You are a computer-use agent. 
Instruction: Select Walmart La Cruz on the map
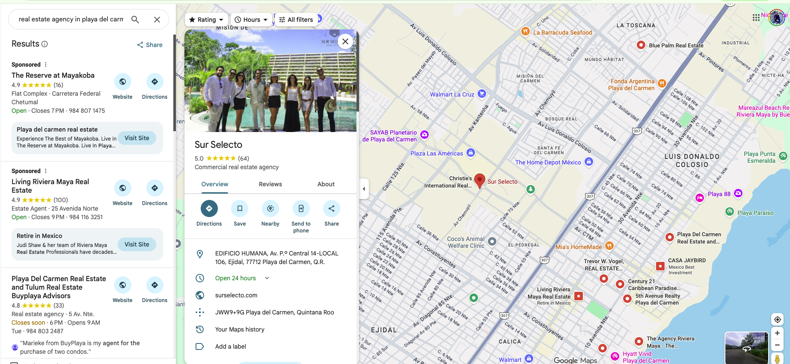482,94
